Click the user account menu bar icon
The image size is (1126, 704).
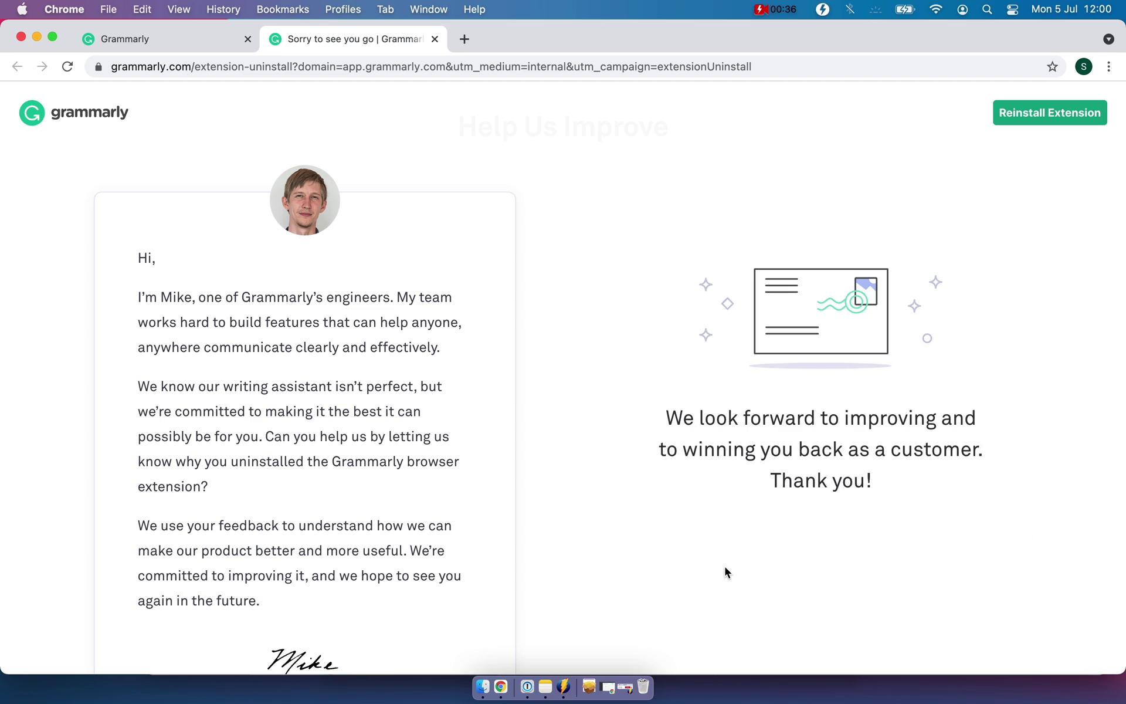click(x=962, y=9)
